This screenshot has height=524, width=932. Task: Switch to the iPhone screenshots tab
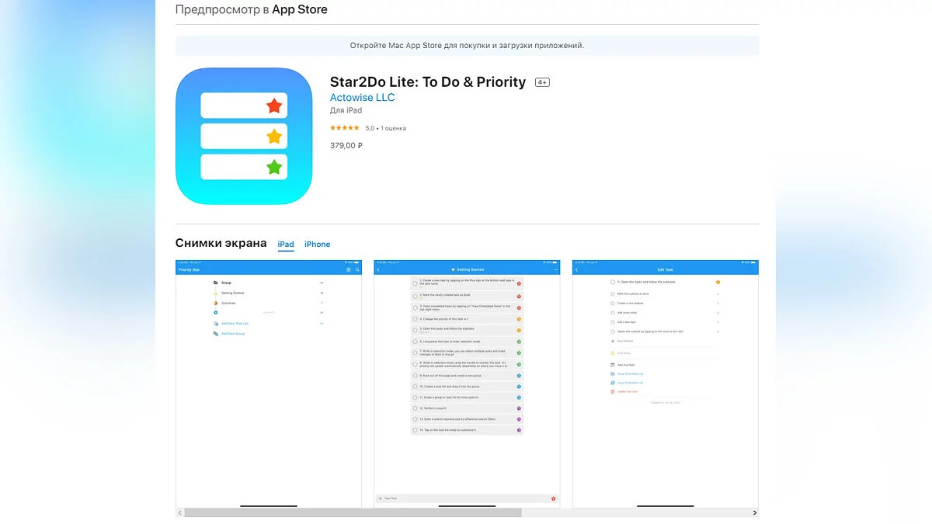pos(317,244)
